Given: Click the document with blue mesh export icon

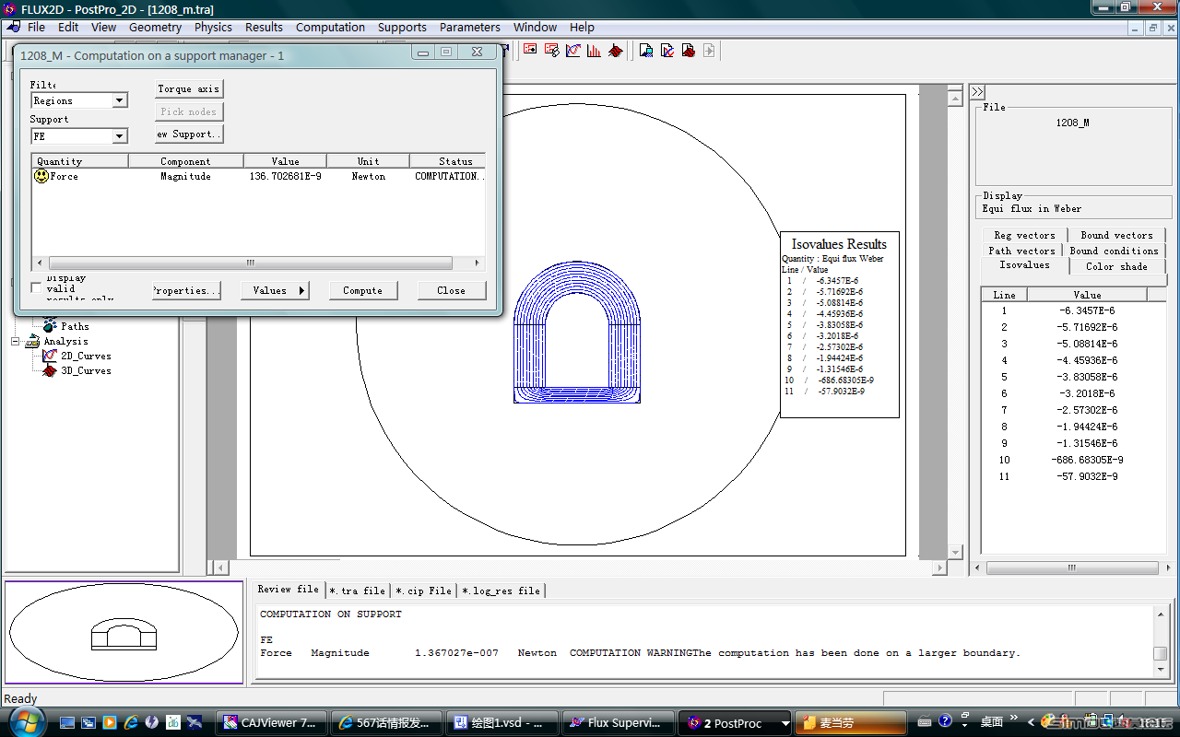Looking at the screenshot, I should [646, 50].
